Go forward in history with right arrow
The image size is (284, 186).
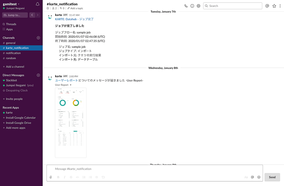point(37,15)
